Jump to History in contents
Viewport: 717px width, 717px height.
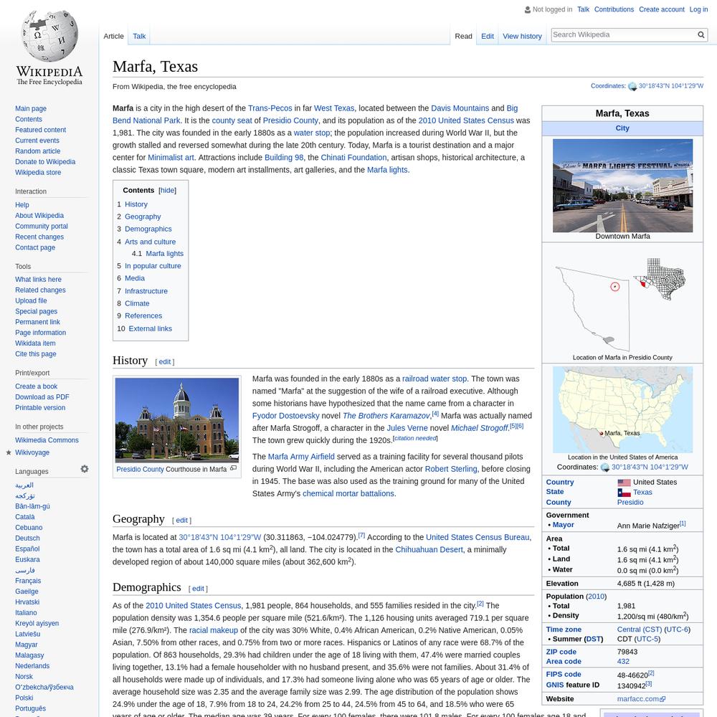pos(136,204)
